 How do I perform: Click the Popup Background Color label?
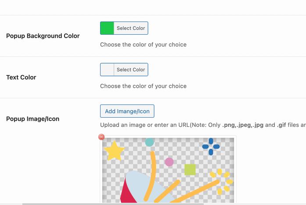point(43,36)
